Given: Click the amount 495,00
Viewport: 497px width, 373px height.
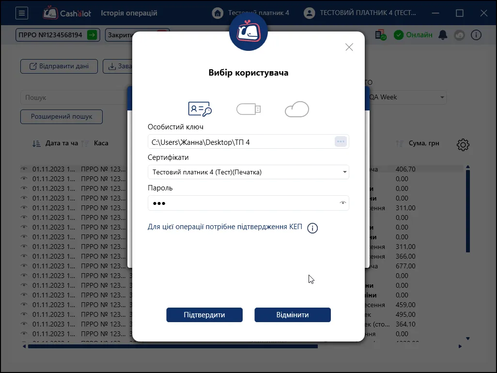Looking at the screenshot, I should pos(405,314).
